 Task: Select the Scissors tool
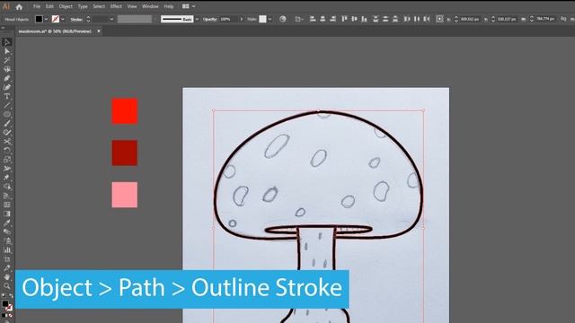(7, 142)
